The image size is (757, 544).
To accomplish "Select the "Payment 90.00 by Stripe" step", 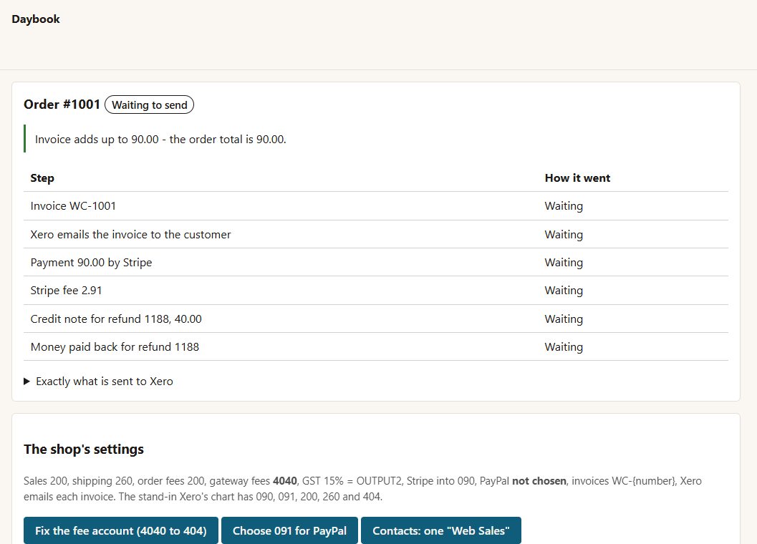I will click(x=375, y=263).
